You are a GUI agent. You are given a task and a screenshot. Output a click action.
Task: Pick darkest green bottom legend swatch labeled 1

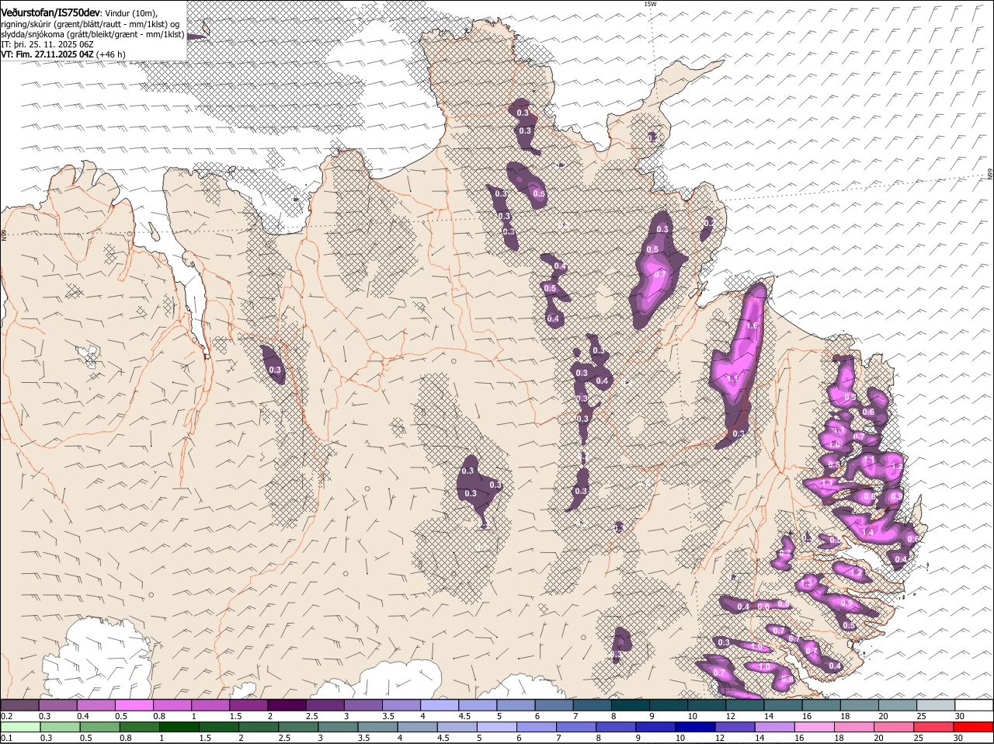click(x=179, y=727)
